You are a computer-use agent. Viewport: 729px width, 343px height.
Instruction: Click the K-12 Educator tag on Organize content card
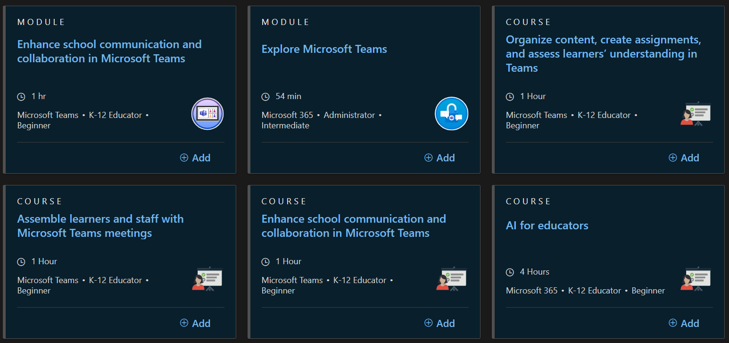coord(604,115)
